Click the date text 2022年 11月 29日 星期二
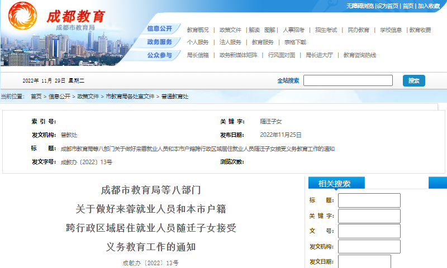The width and height of the screenshot is (447, 268). [54, 81]
